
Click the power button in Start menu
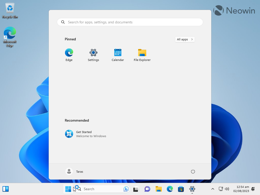coord(193,171)
